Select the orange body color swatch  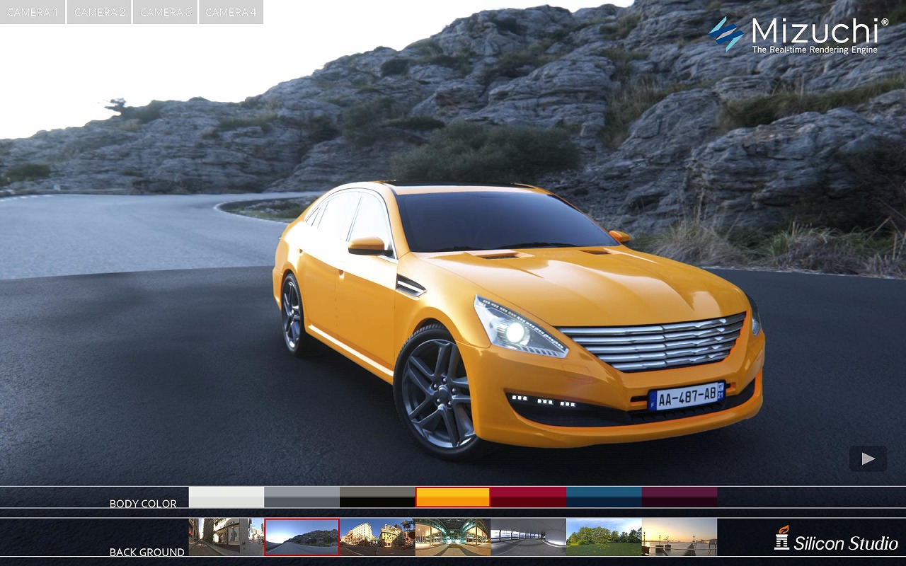[x=453, y=497]
